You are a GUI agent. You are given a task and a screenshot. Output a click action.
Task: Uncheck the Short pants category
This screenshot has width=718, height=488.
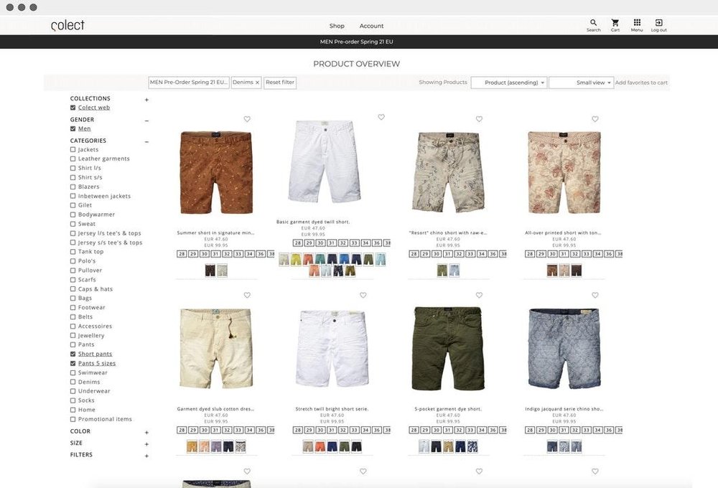click(x=73, y=353)
